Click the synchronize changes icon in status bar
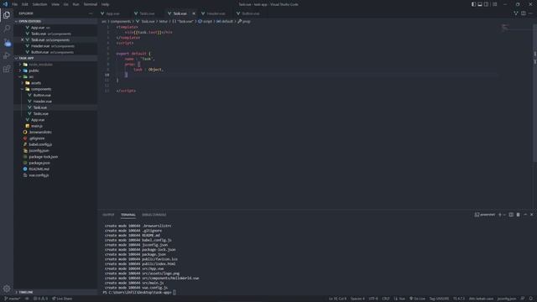This screenshot has height=302, width=537. coord(27,299)
